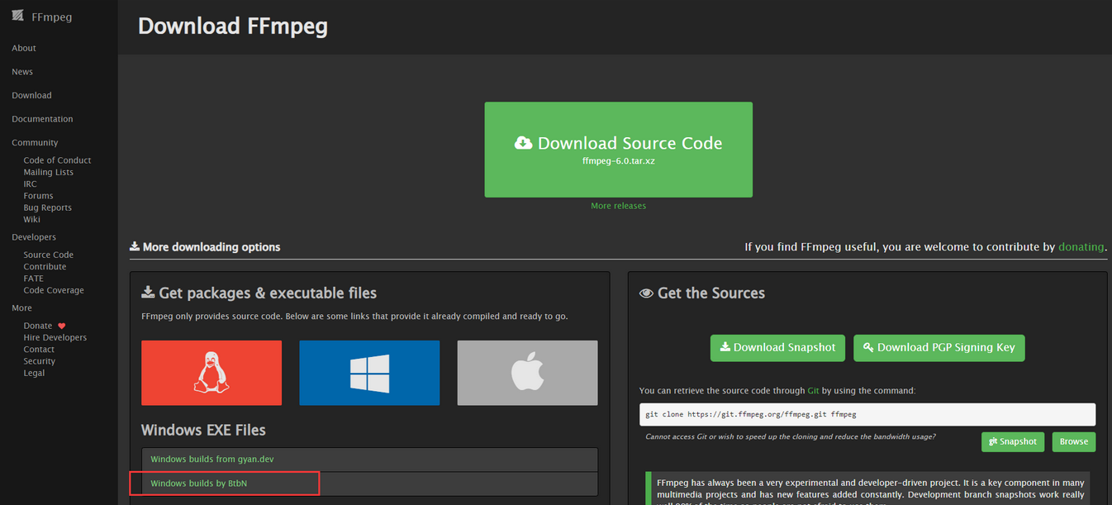Click the FFmpeg site title text
This screenshot has height=505, width=1112.
pyautogui.click(x=51, y=17)
